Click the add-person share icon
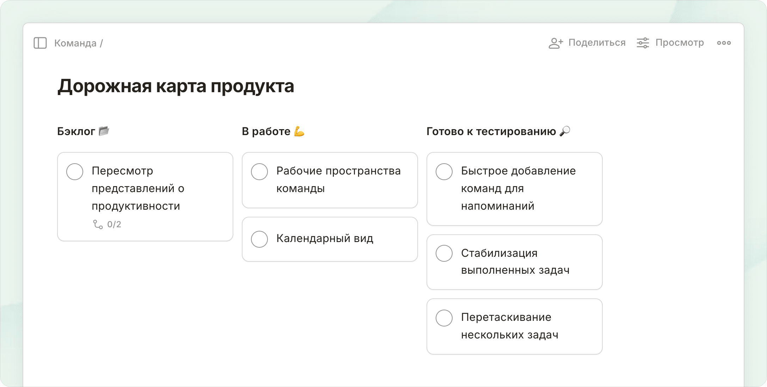This screenshot has width=767, height=387. point(556,43)
